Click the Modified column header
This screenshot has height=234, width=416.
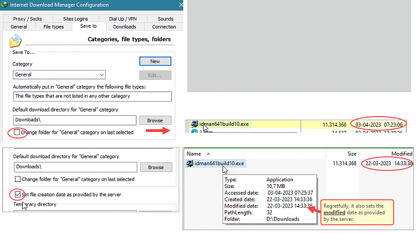tap(402, 154)
